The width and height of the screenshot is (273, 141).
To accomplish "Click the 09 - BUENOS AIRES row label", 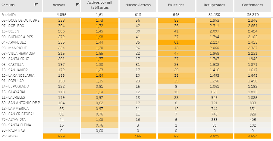I will 17,37.
